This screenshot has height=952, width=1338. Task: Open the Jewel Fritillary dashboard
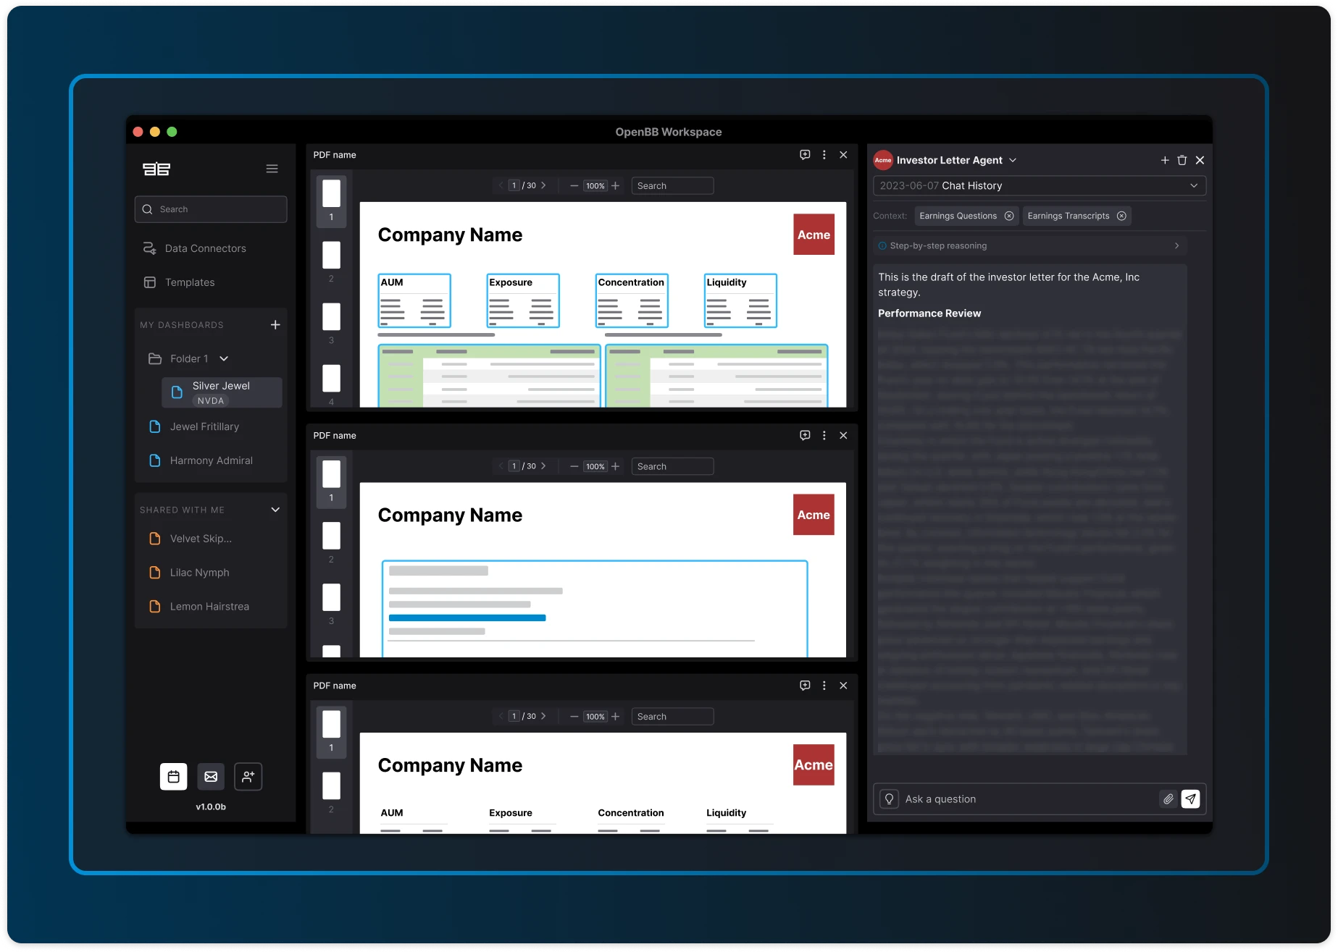pos(204,427)
